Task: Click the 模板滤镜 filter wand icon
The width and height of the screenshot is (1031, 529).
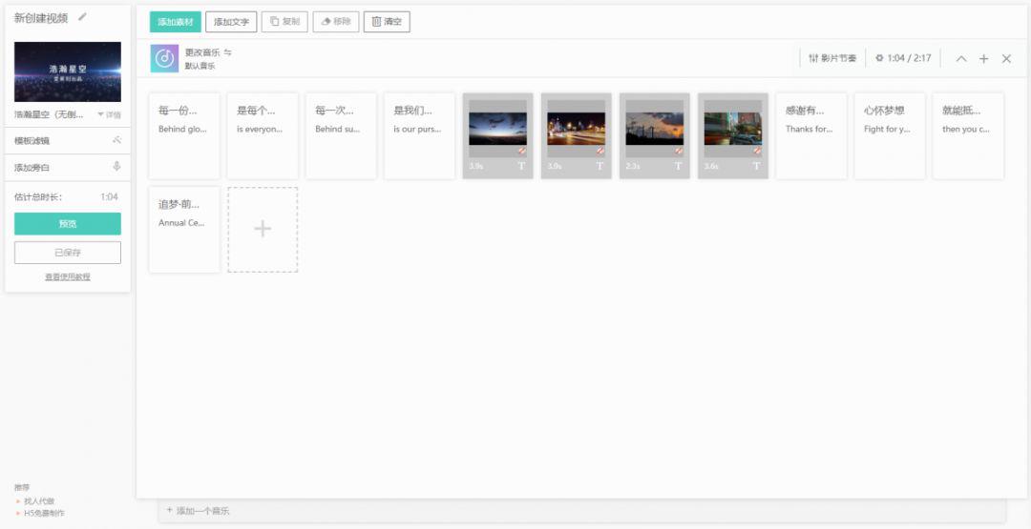Action: 116,140
